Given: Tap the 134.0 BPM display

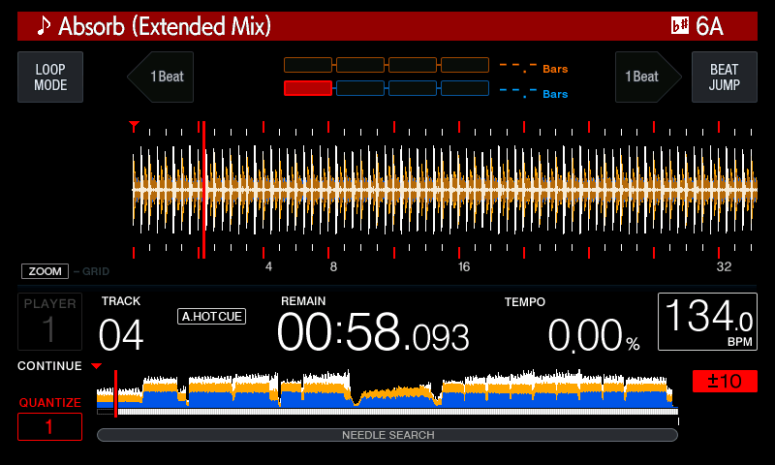Looking at the screenshot, I should 707,322.
